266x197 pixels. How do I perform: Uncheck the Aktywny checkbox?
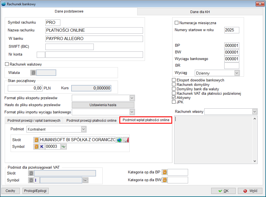click(174, 98)
